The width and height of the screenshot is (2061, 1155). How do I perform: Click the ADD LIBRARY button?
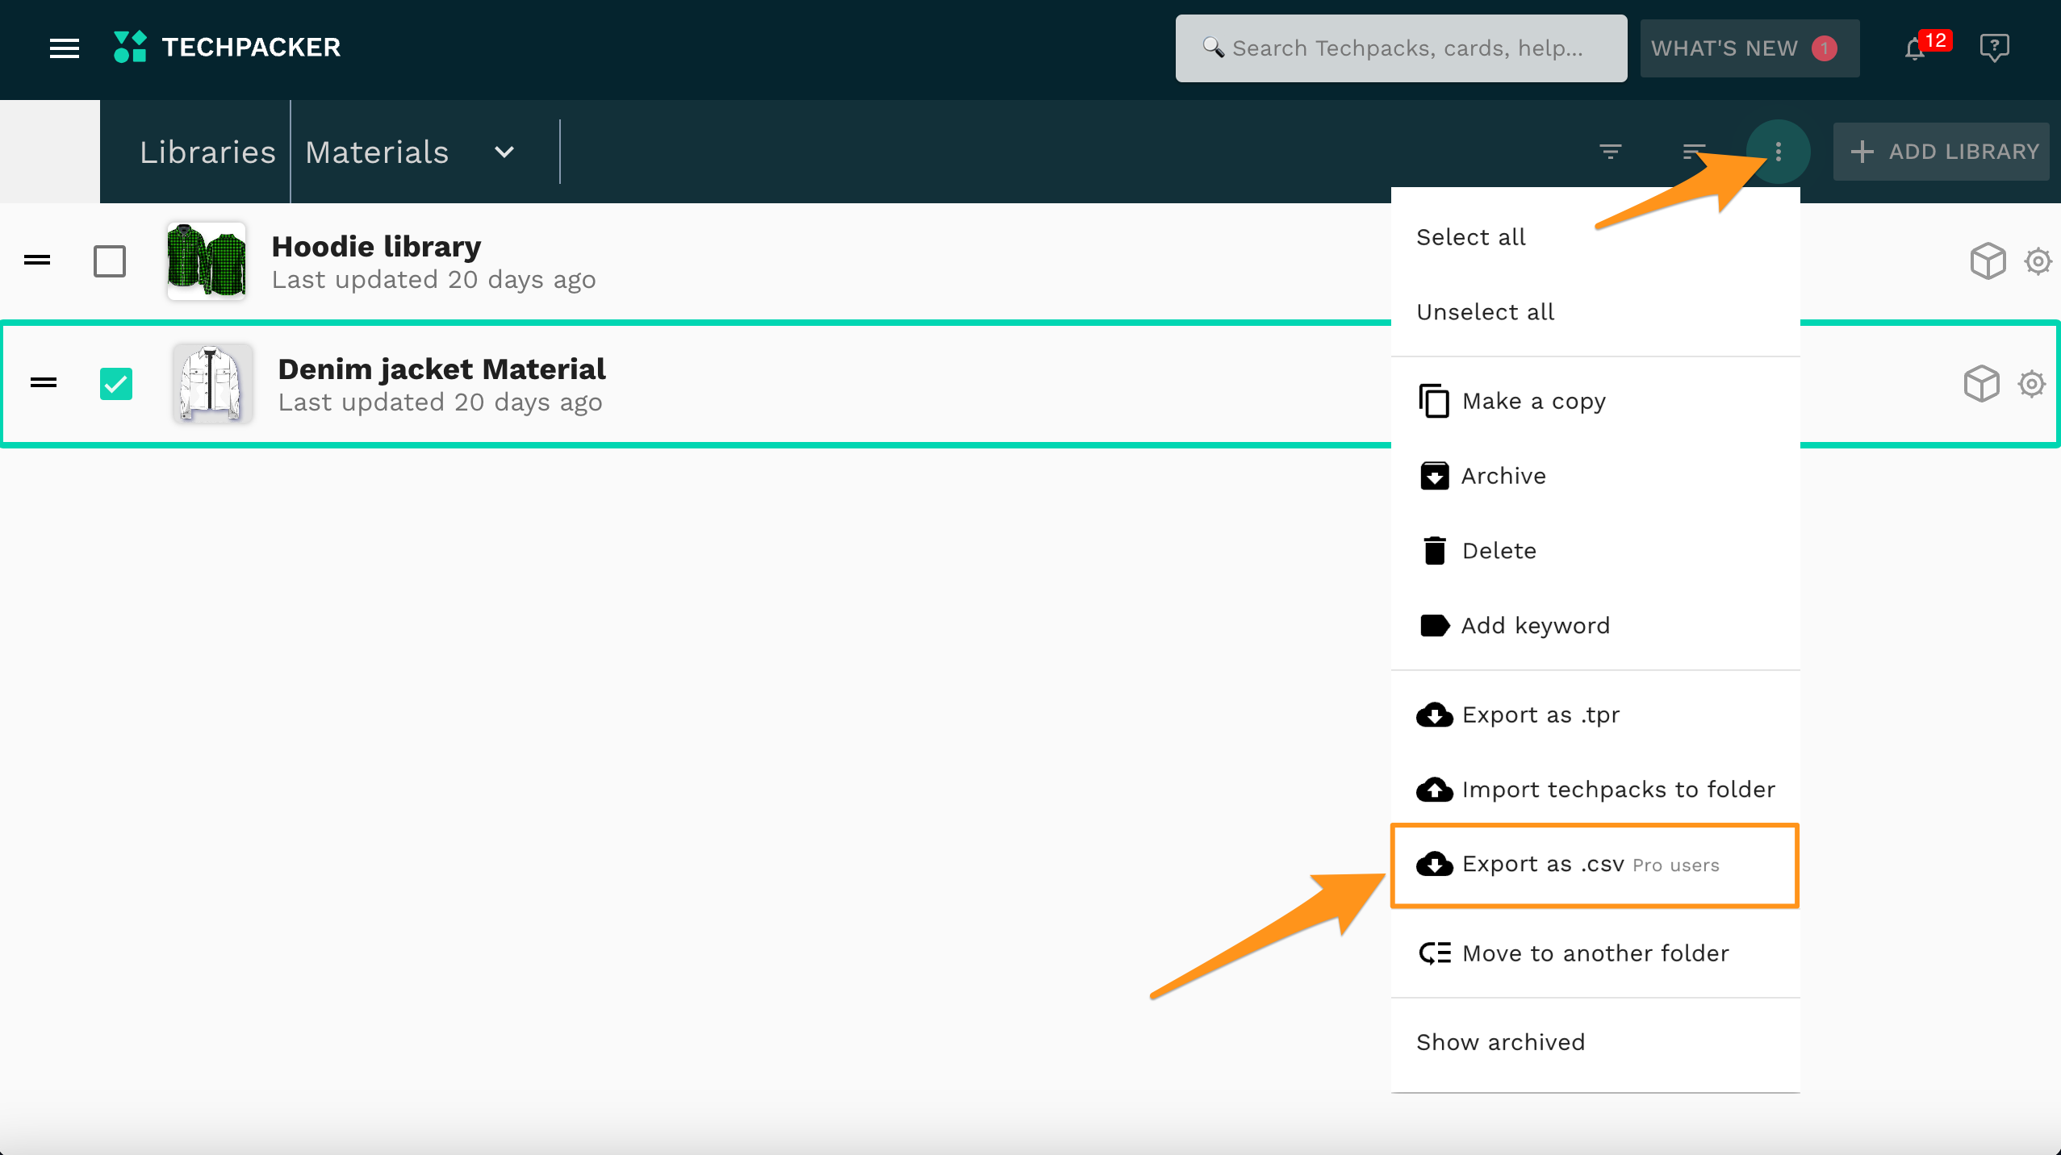tap(1941, 152)
